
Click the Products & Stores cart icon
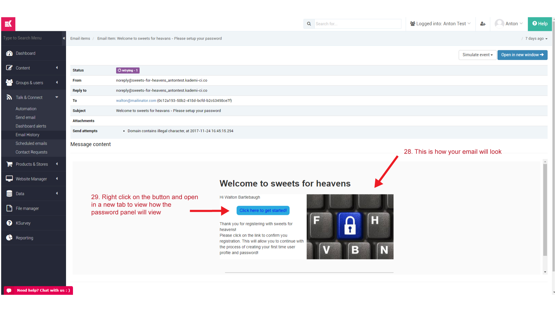(9, 164)
